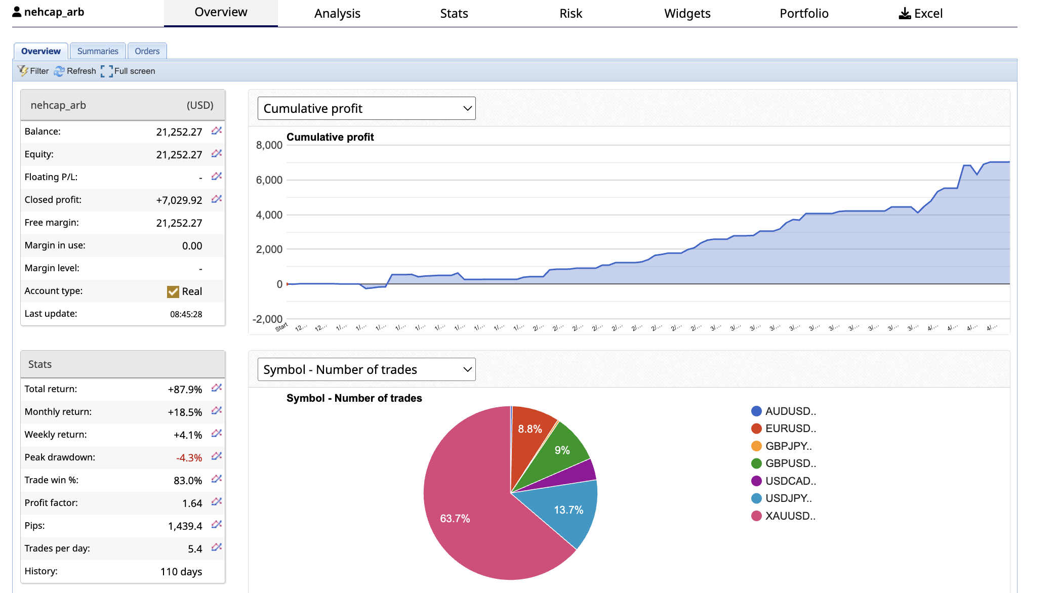Open the Orders sub-tab
Image resolution: width=1057 pixels, height=593 pixels.
(147, 51)
